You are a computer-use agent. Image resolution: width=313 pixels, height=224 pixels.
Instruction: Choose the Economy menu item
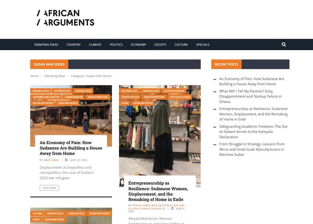click(139, 45)
